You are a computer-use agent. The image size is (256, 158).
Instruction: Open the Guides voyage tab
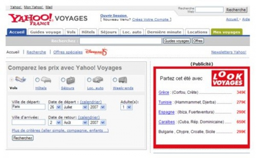tap(46, 32)
